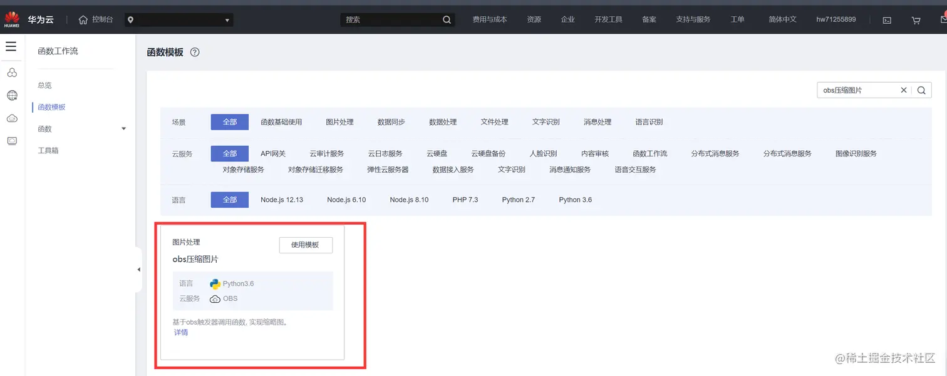Filter scenario by 图片处理

(339, 122)
